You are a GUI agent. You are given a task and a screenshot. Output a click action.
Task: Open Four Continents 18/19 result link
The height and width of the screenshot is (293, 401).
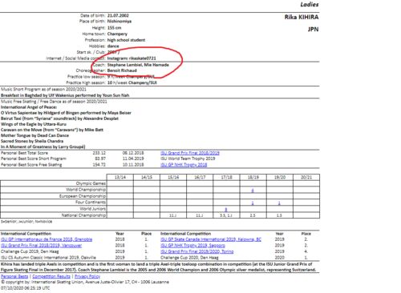(253, 203)
